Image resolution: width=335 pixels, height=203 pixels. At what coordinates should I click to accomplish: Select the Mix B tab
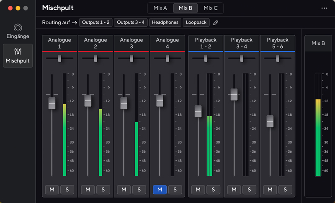pos(186,8)
